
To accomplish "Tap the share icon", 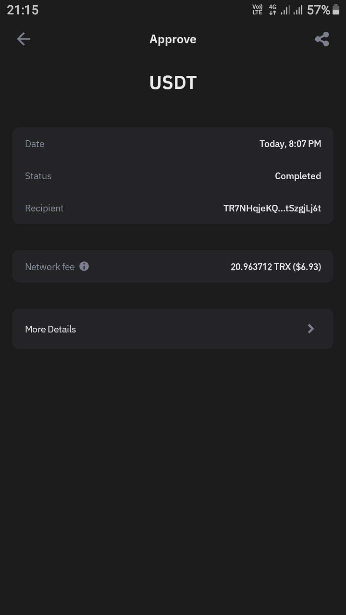I will [x=322, y=39].
